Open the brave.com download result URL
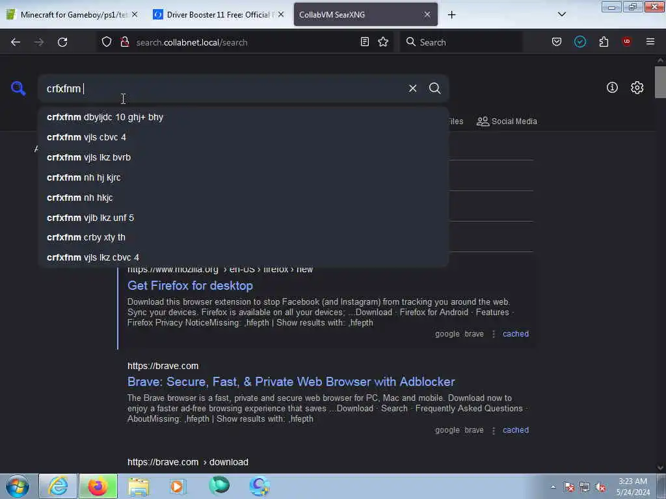The image size is (666, 499). click(188, 462)
